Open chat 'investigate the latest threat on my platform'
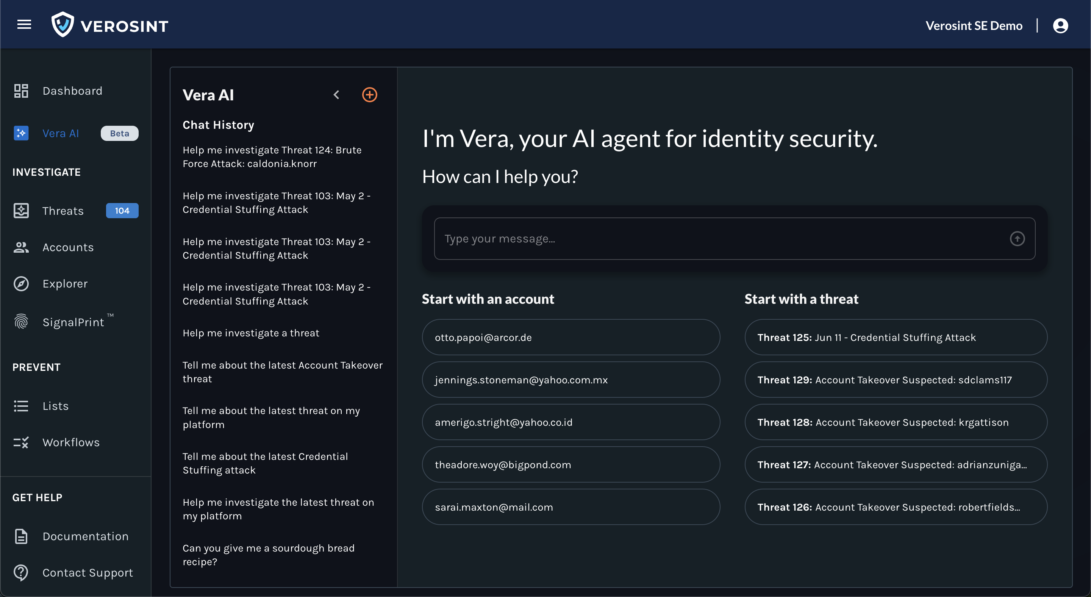Image resolution: width=1091 pixels, height=597 pixels. pos(278,509)
